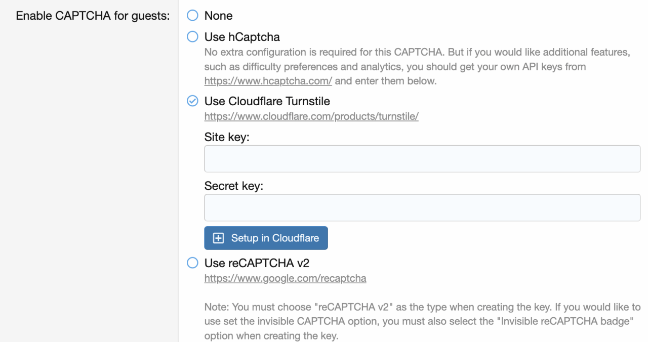This screenshot has width=648, height=342.
Task: Select the "None" radio circle
Action: click(x=192, y=16)
